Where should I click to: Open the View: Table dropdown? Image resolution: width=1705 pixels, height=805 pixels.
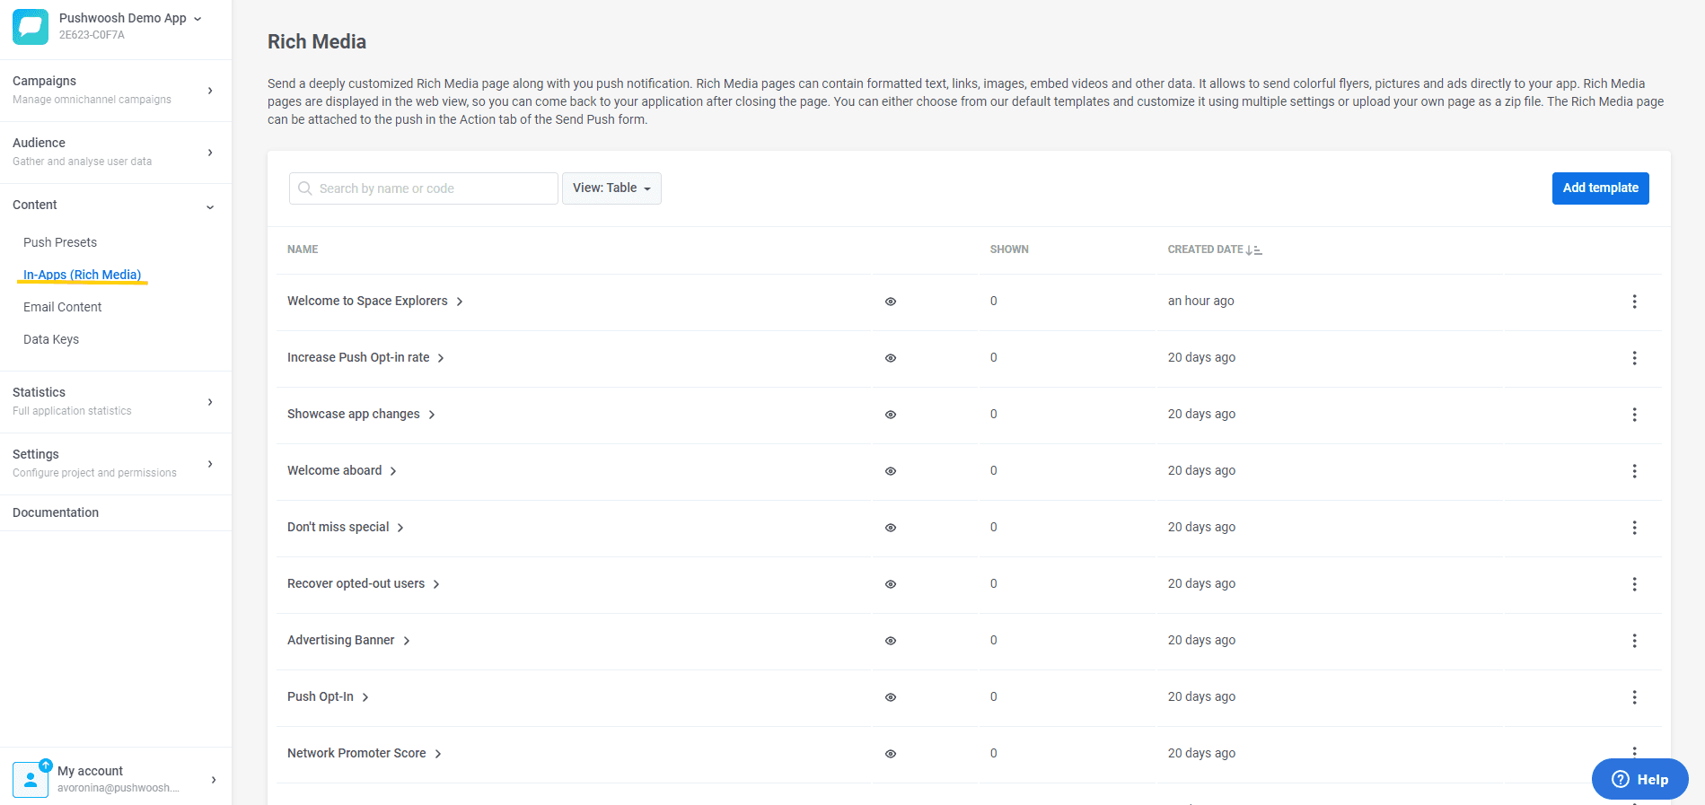pos(611,188)
